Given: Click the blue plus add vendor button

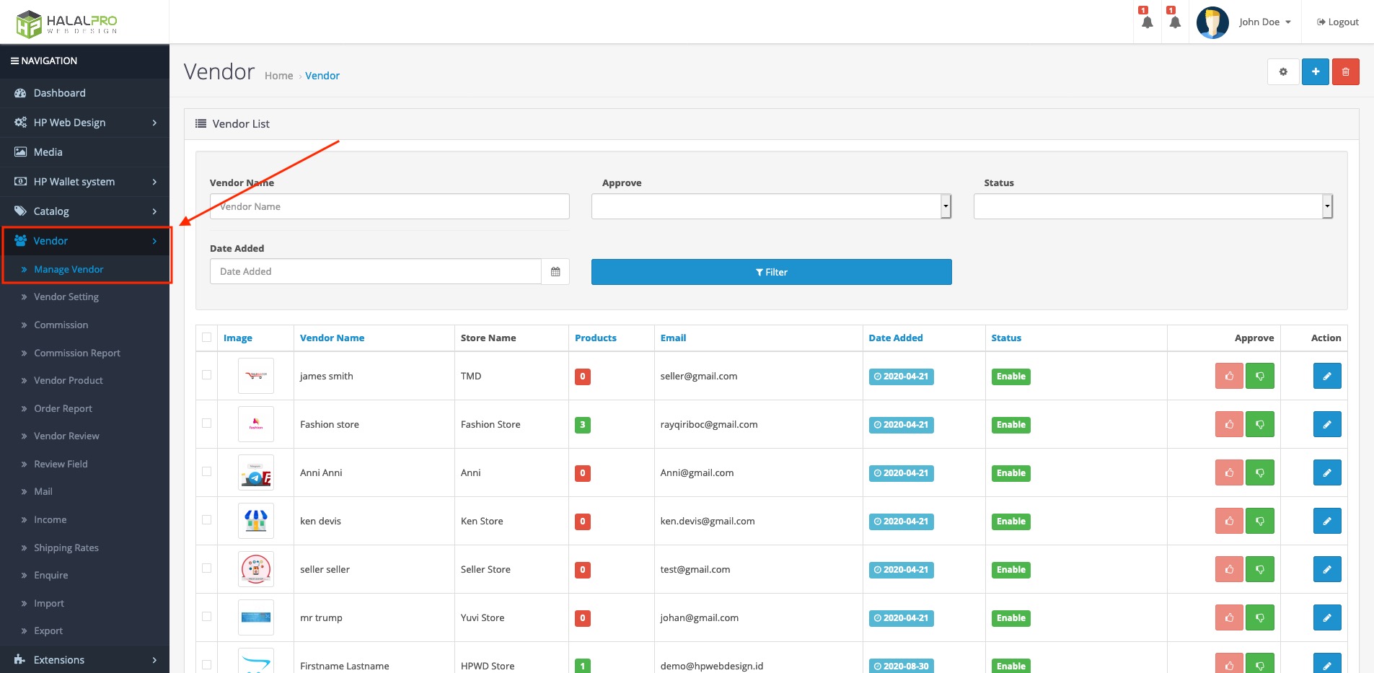Looking at the screenshot, I should click(x=1315, y=72).
